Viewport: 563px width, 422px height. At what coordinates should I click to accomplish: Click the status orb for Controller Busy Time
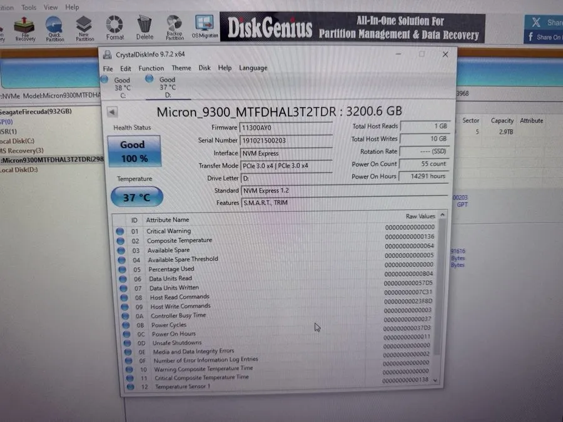[125, 316]
